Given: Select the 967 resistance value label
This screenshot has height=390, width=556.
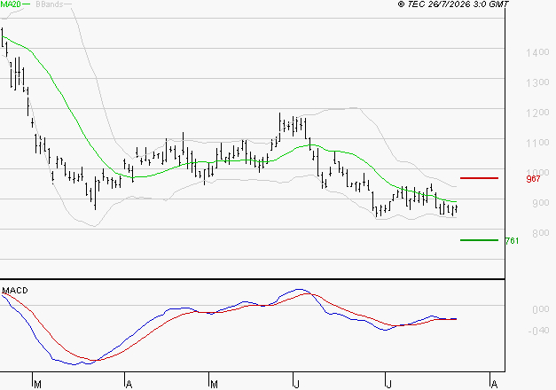Looking at the screenshot, I should point(533,179).
